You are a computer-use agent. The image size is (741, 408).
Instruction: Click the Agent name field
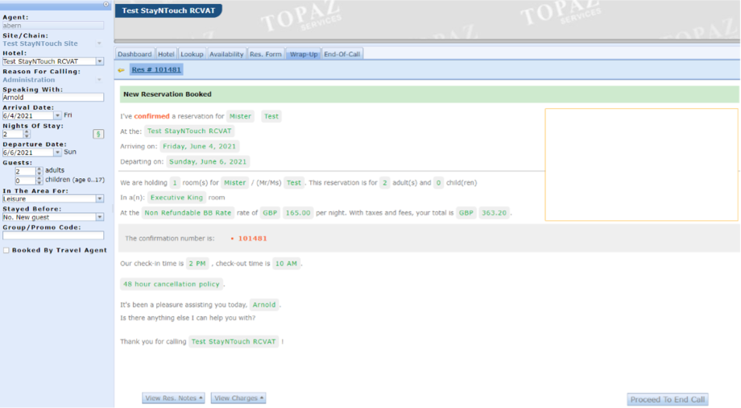click(53, 26)
